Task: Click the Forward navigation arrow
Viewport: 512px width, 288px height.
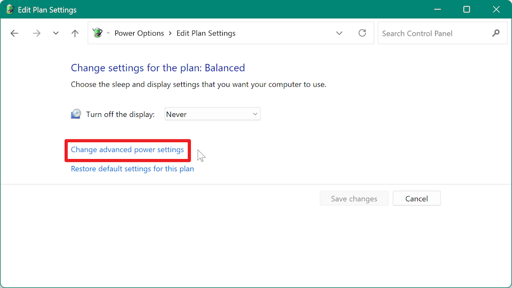Action: [x=36, y=33]
